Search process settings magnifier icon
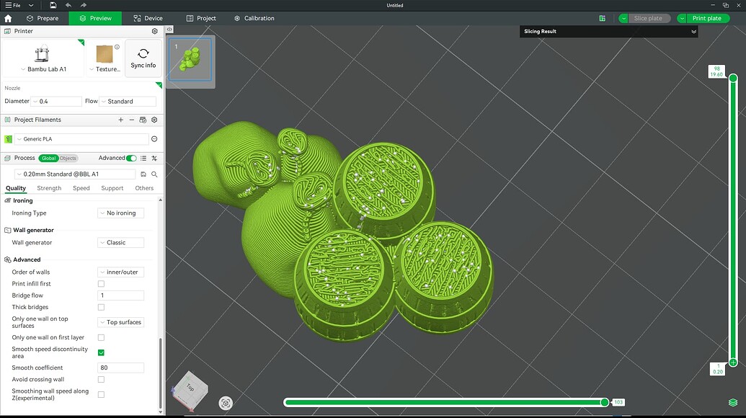Image resolution: width=746 pixels, height=418 pixels. [154, 174]
